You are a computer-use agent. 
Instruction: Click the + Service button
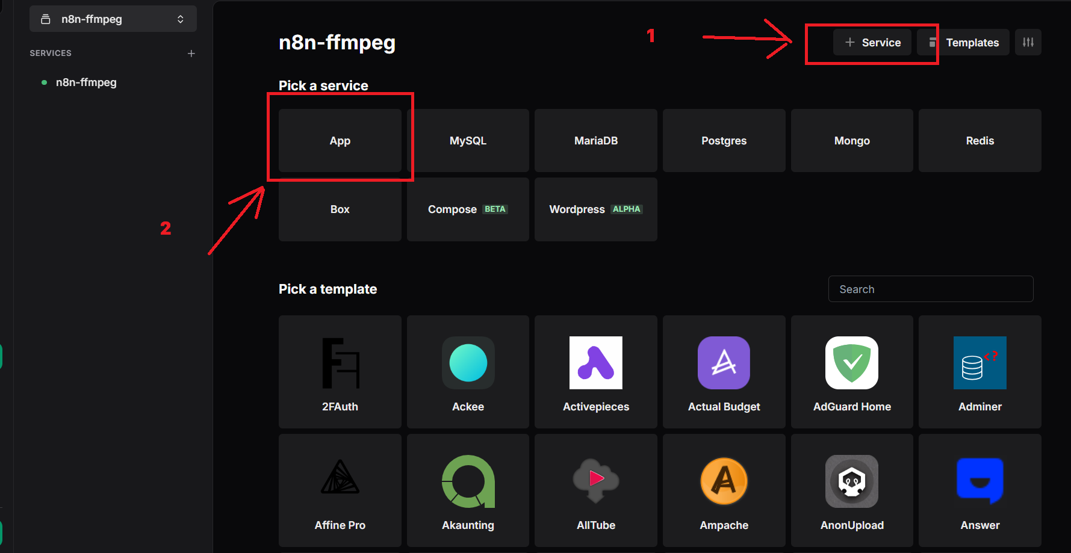click(x=871, y=42)
